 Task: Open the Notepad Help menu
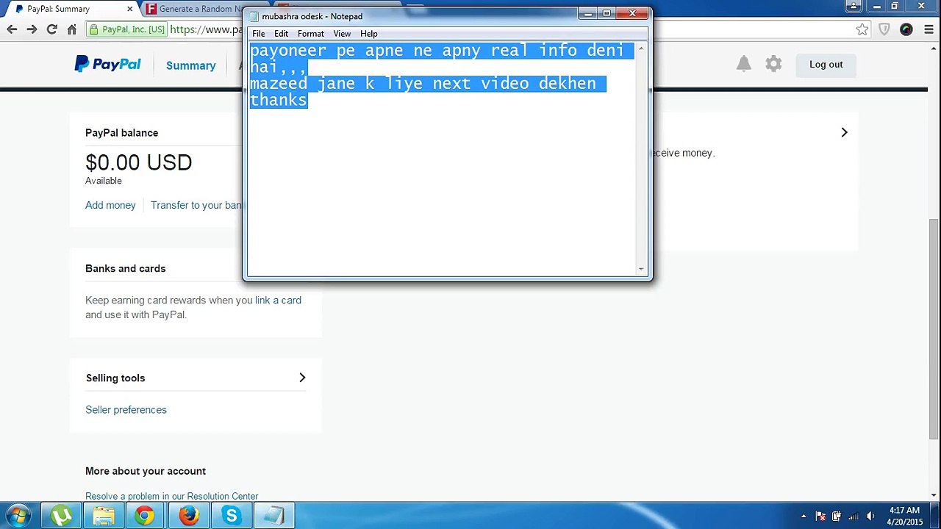(369, 34)
